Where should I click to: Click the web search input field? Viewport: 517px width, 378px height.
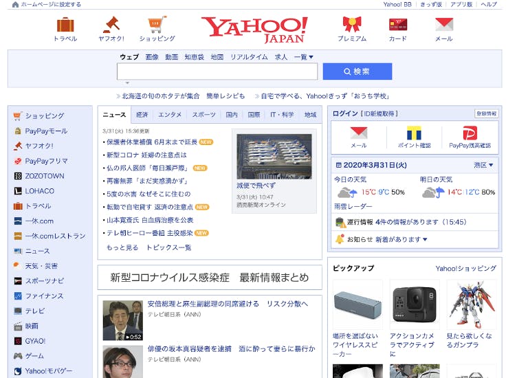click(x=217, y=71)
